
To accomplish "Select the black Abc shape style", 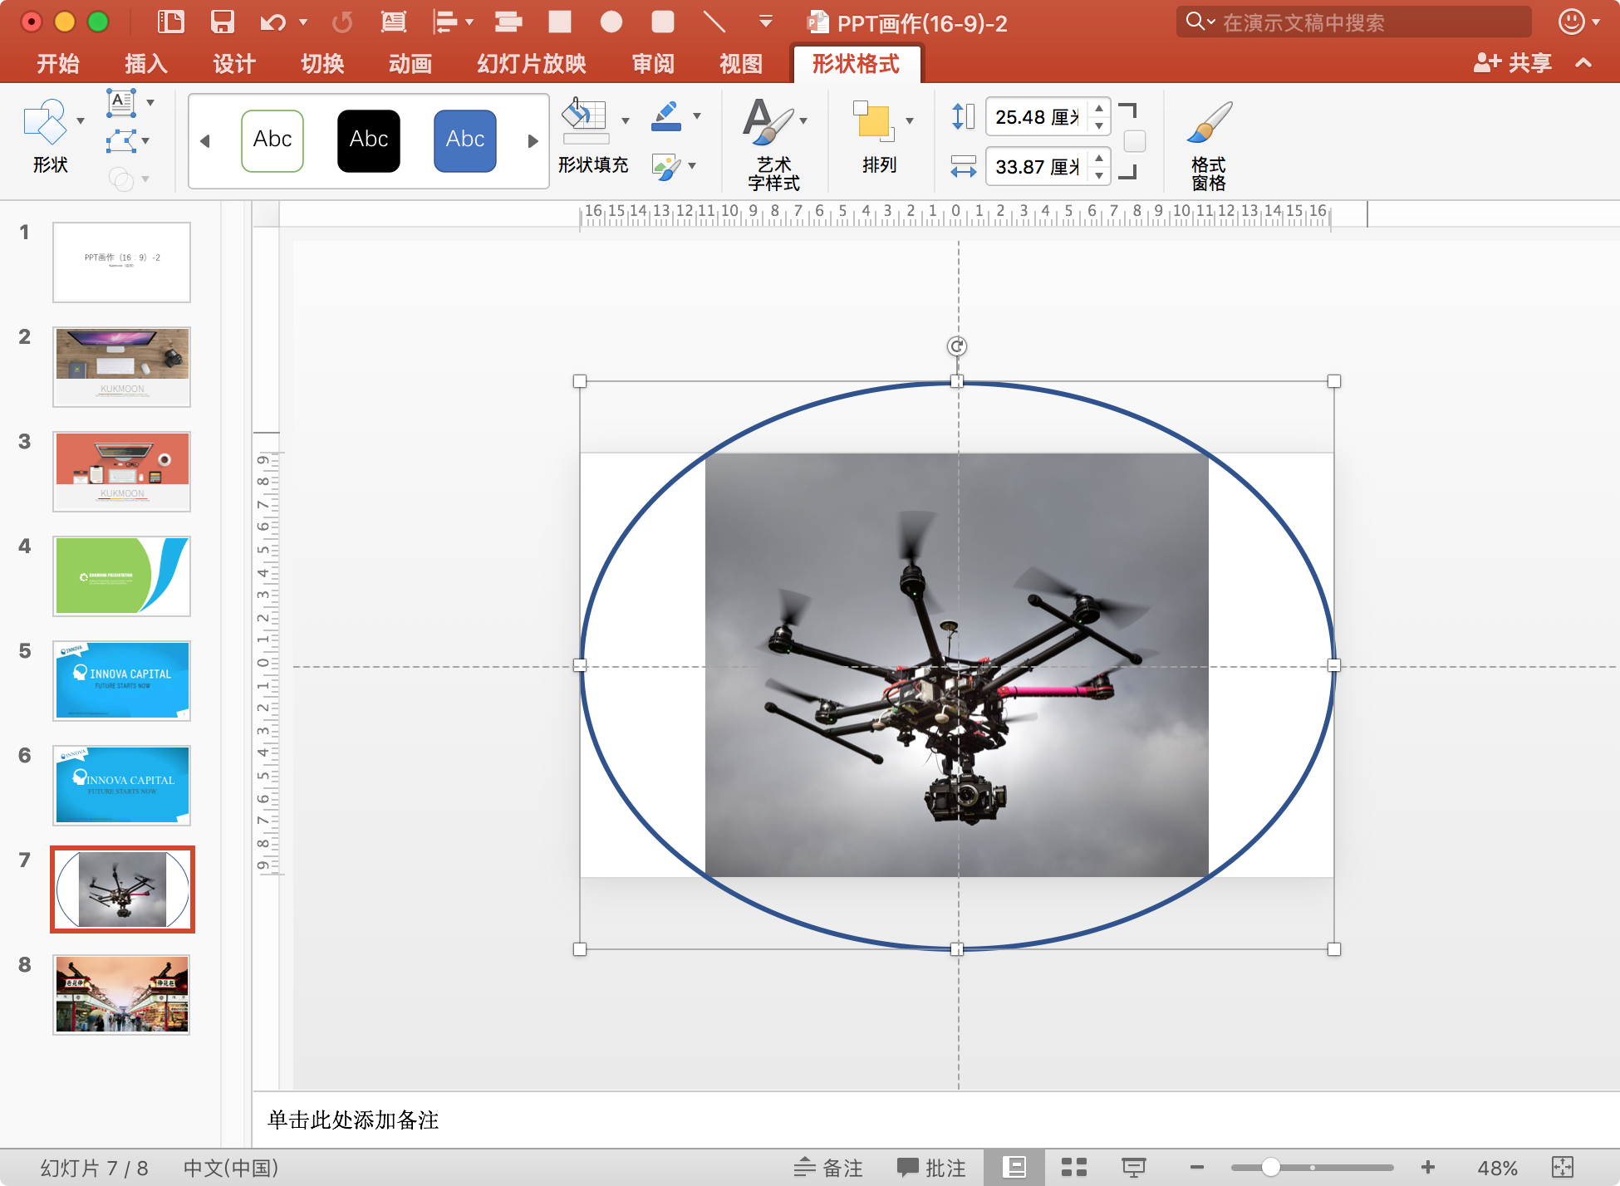I will click(x=369, y=140).
